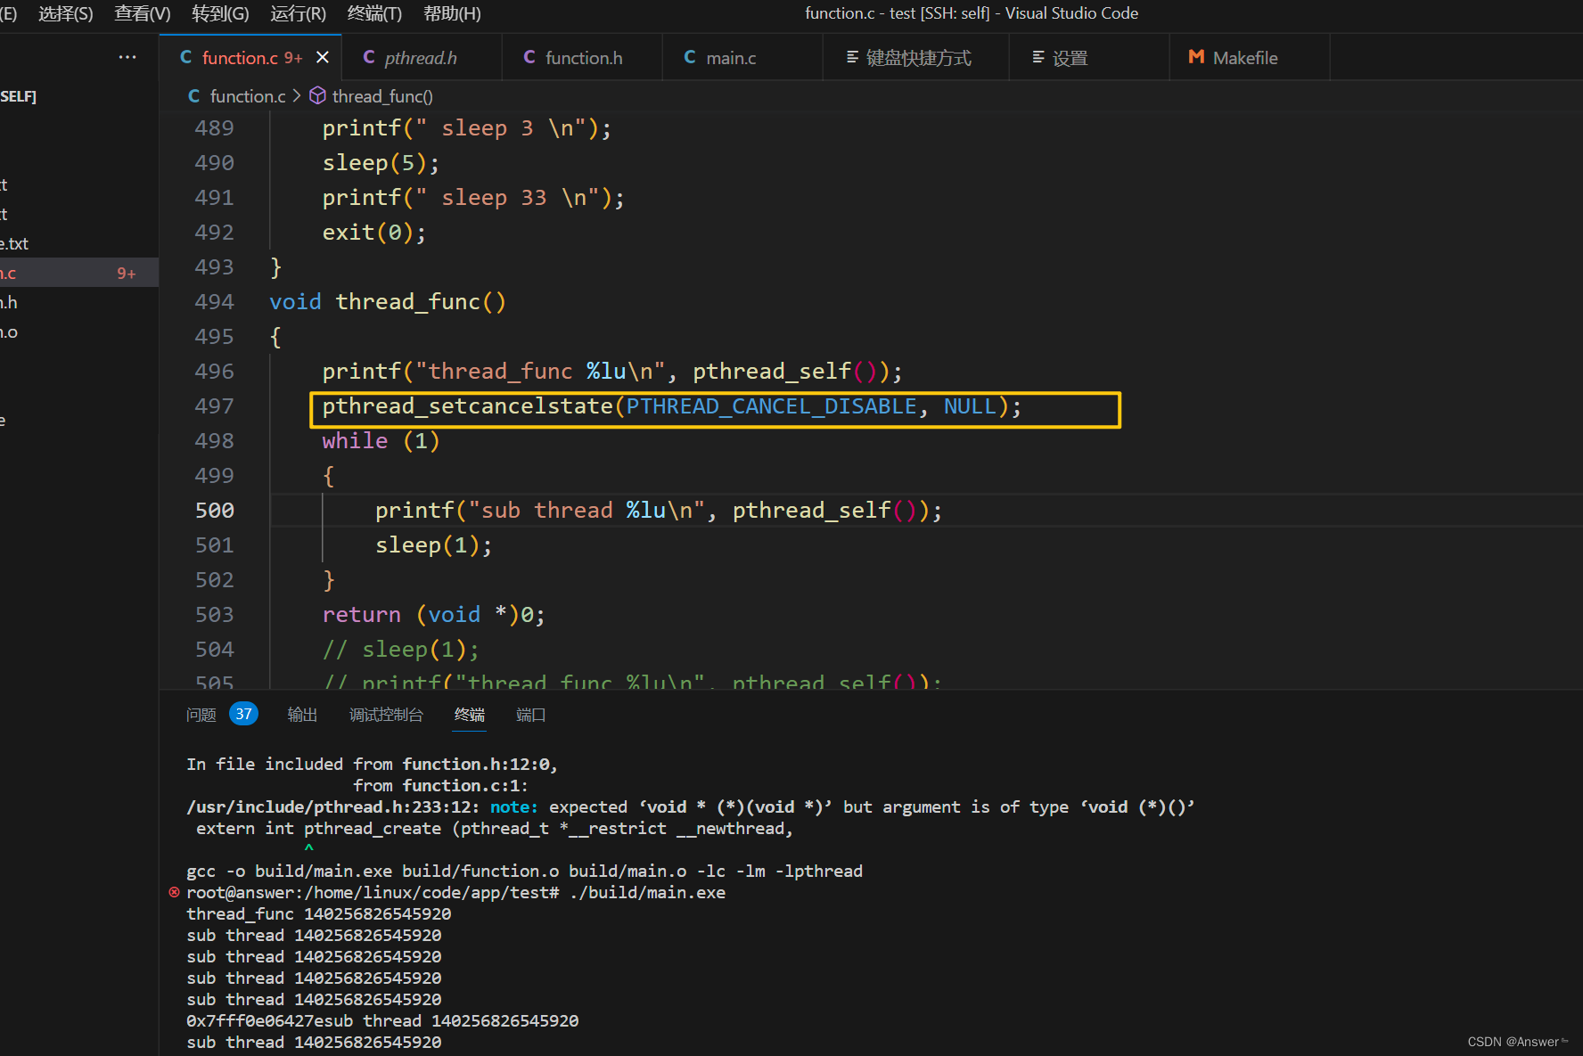Open the 选择(S) menu
The height and width of the screenshot is (1056, 1583).
pyautogui.click(x=66, y=13)
